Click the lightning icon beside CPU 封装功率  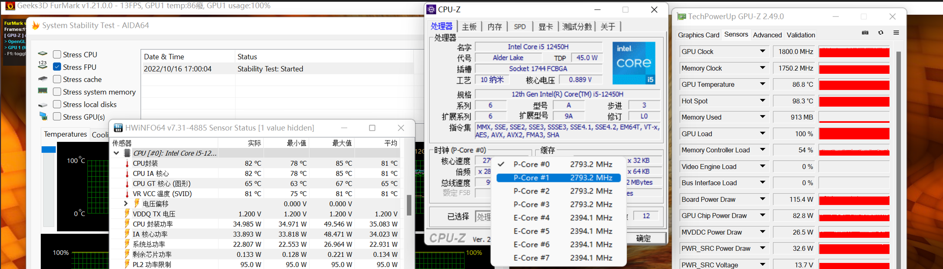point(127,224)
